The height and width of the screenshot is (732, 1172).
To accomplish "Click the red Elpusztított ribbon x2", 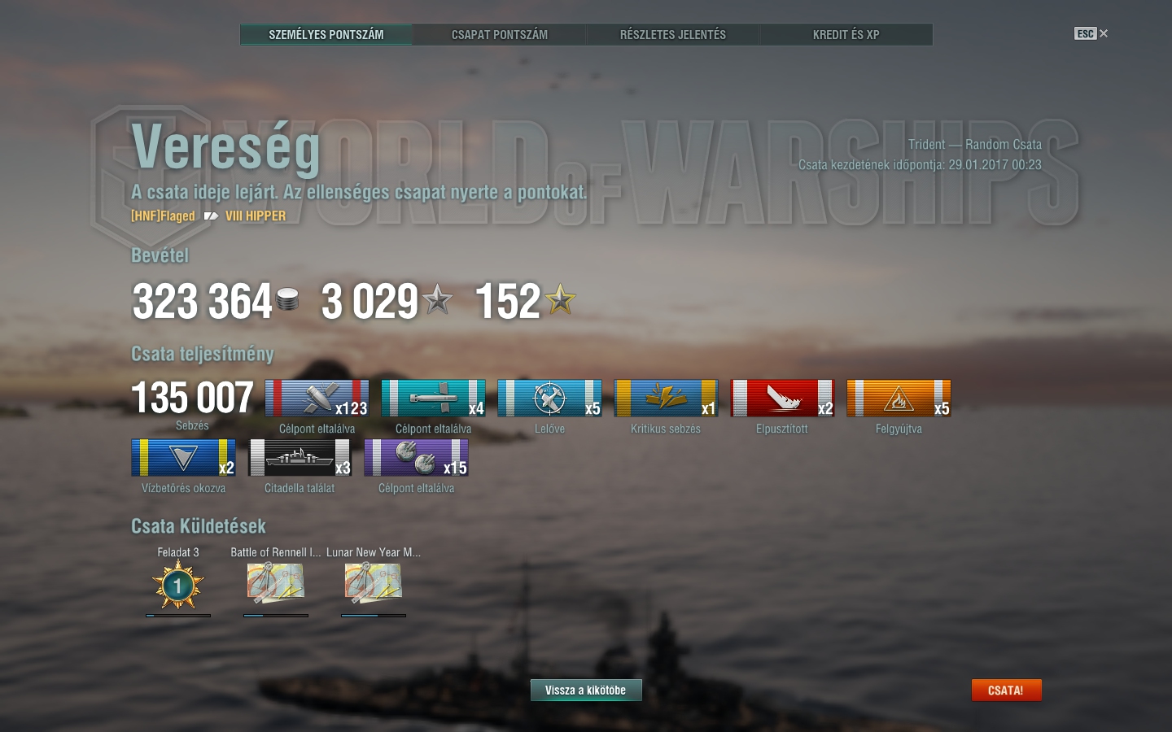I will (782, 399).
